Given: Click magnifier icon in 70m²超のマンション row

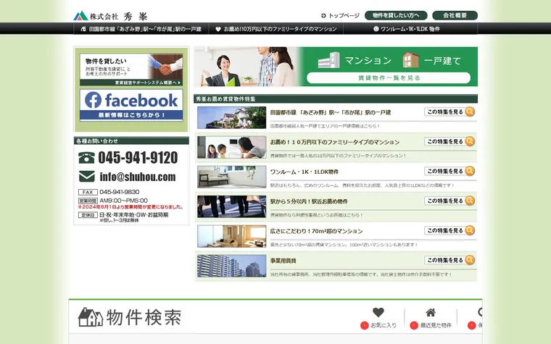Looking at the screenshot, I should click(x=470, y=230).
